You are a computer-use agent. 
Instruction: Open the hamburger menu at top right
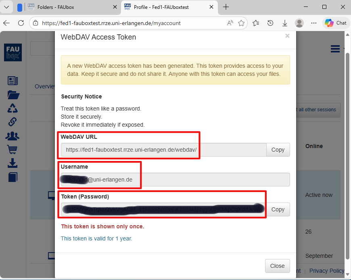coord(335,49)
